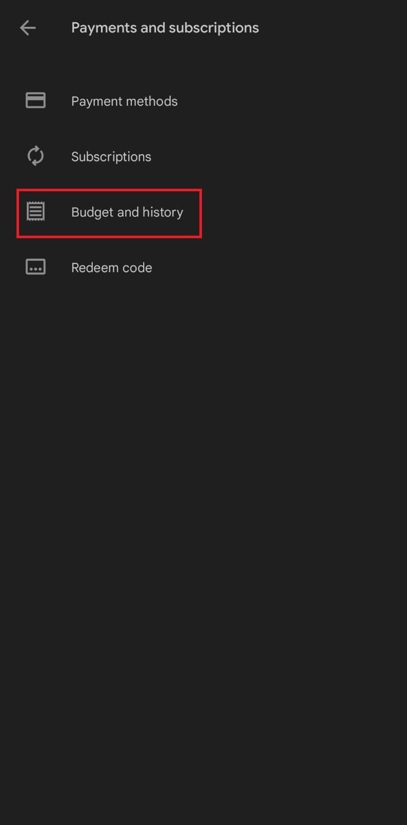
Task: Choose the rectangle icon beside Redeem code
Action: [x=36, y=267]
